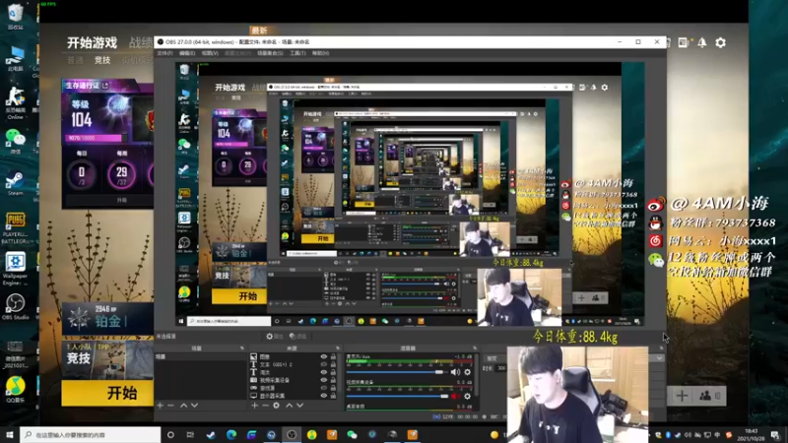The height and width of the screenshot is (443, 788).
Task: Open Task View on taskbar
Action: click(x=190, y=434)
